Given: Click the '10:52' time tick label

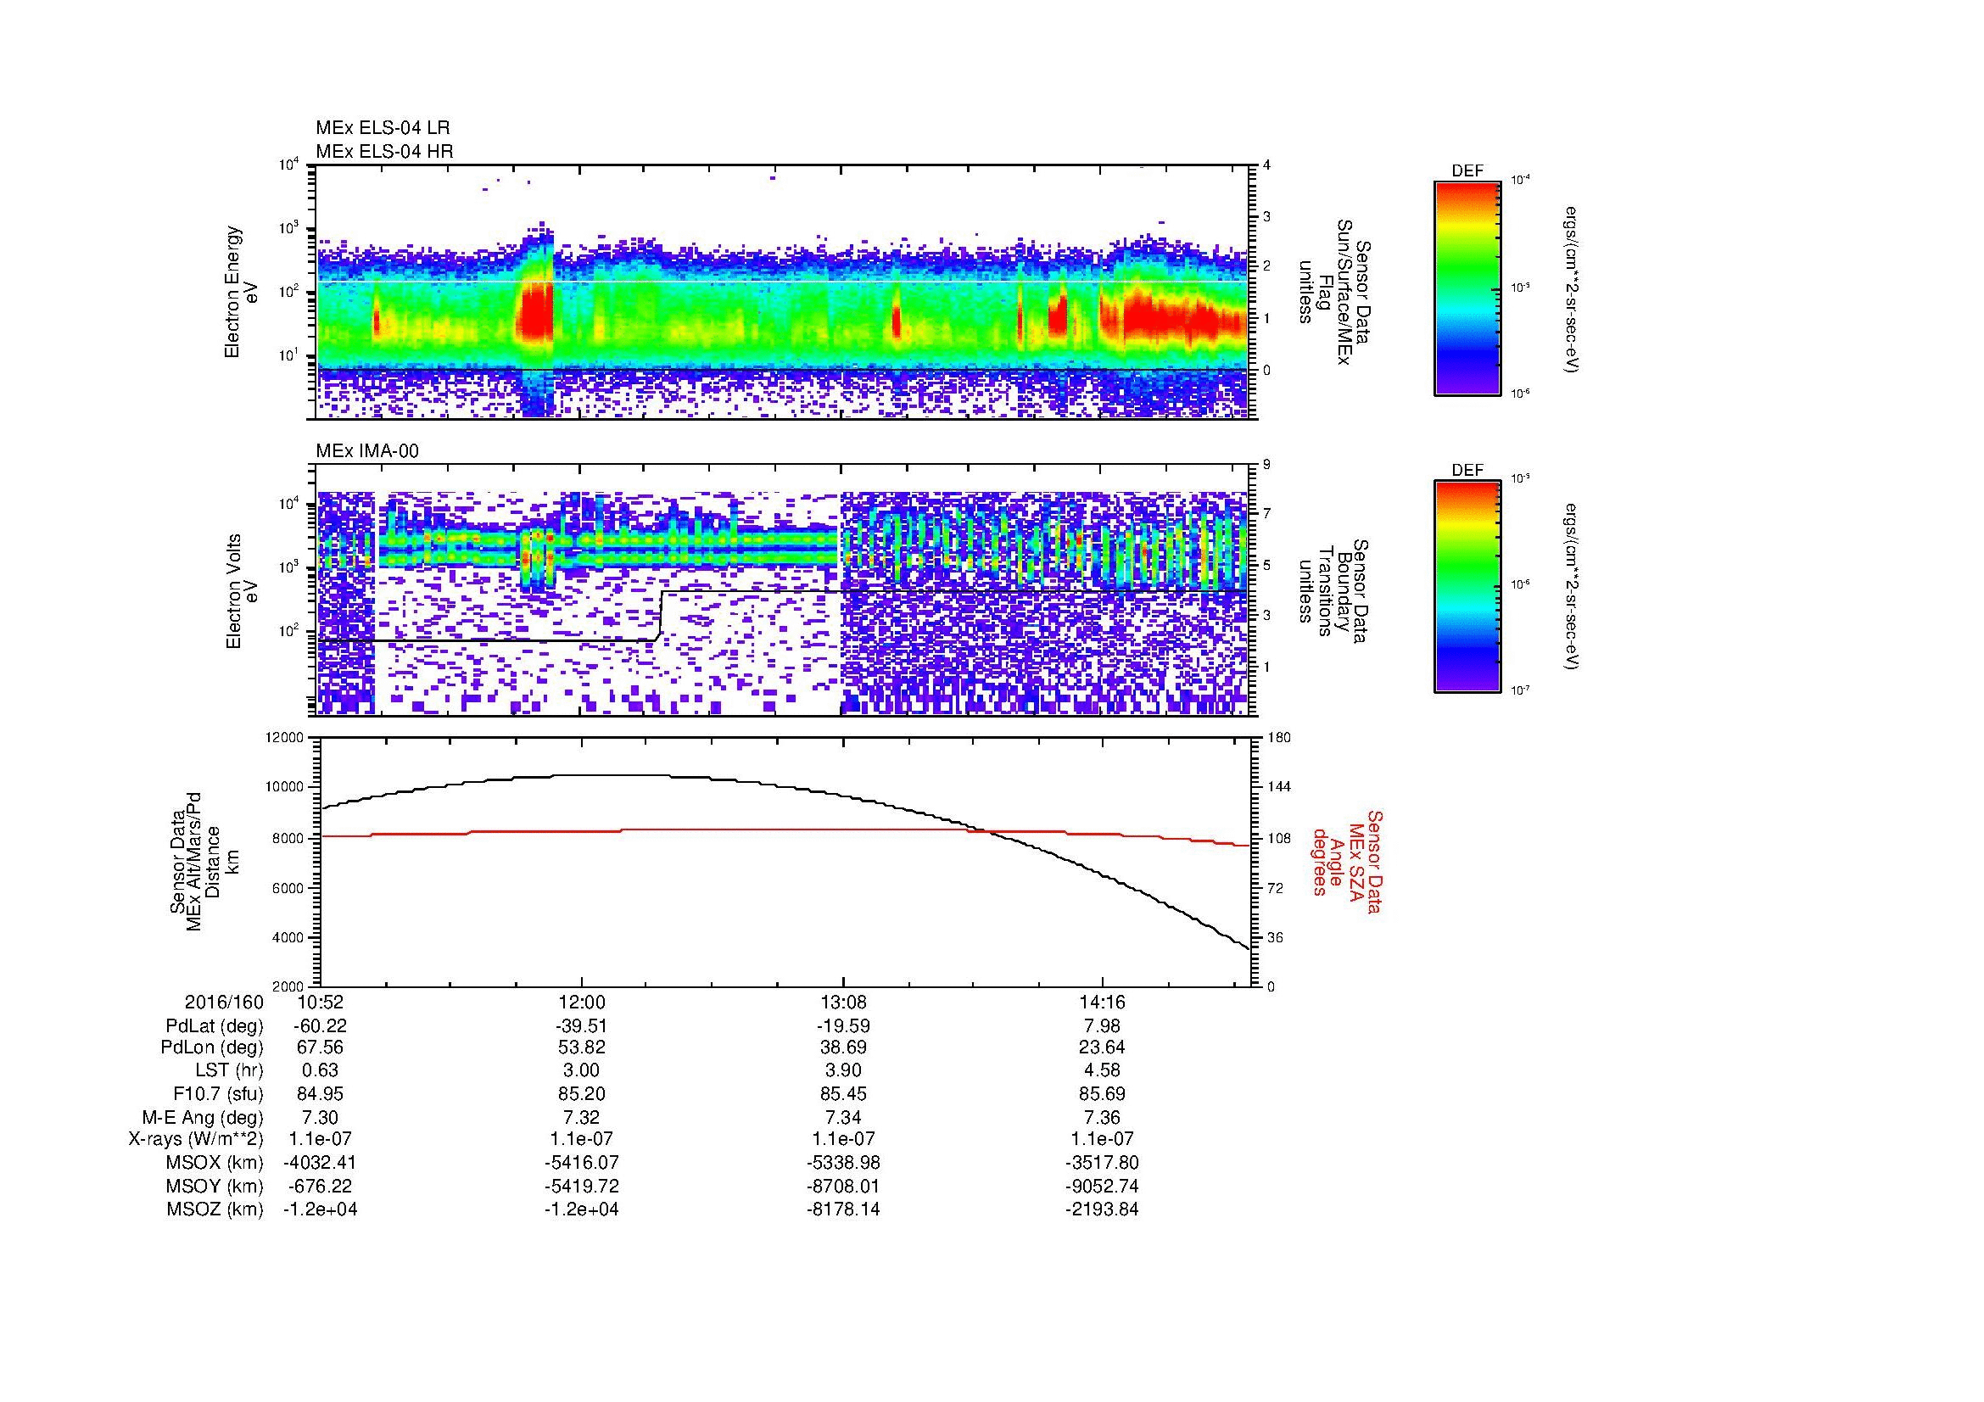Looking at the screenshot, I should [x=321, y=1003].
